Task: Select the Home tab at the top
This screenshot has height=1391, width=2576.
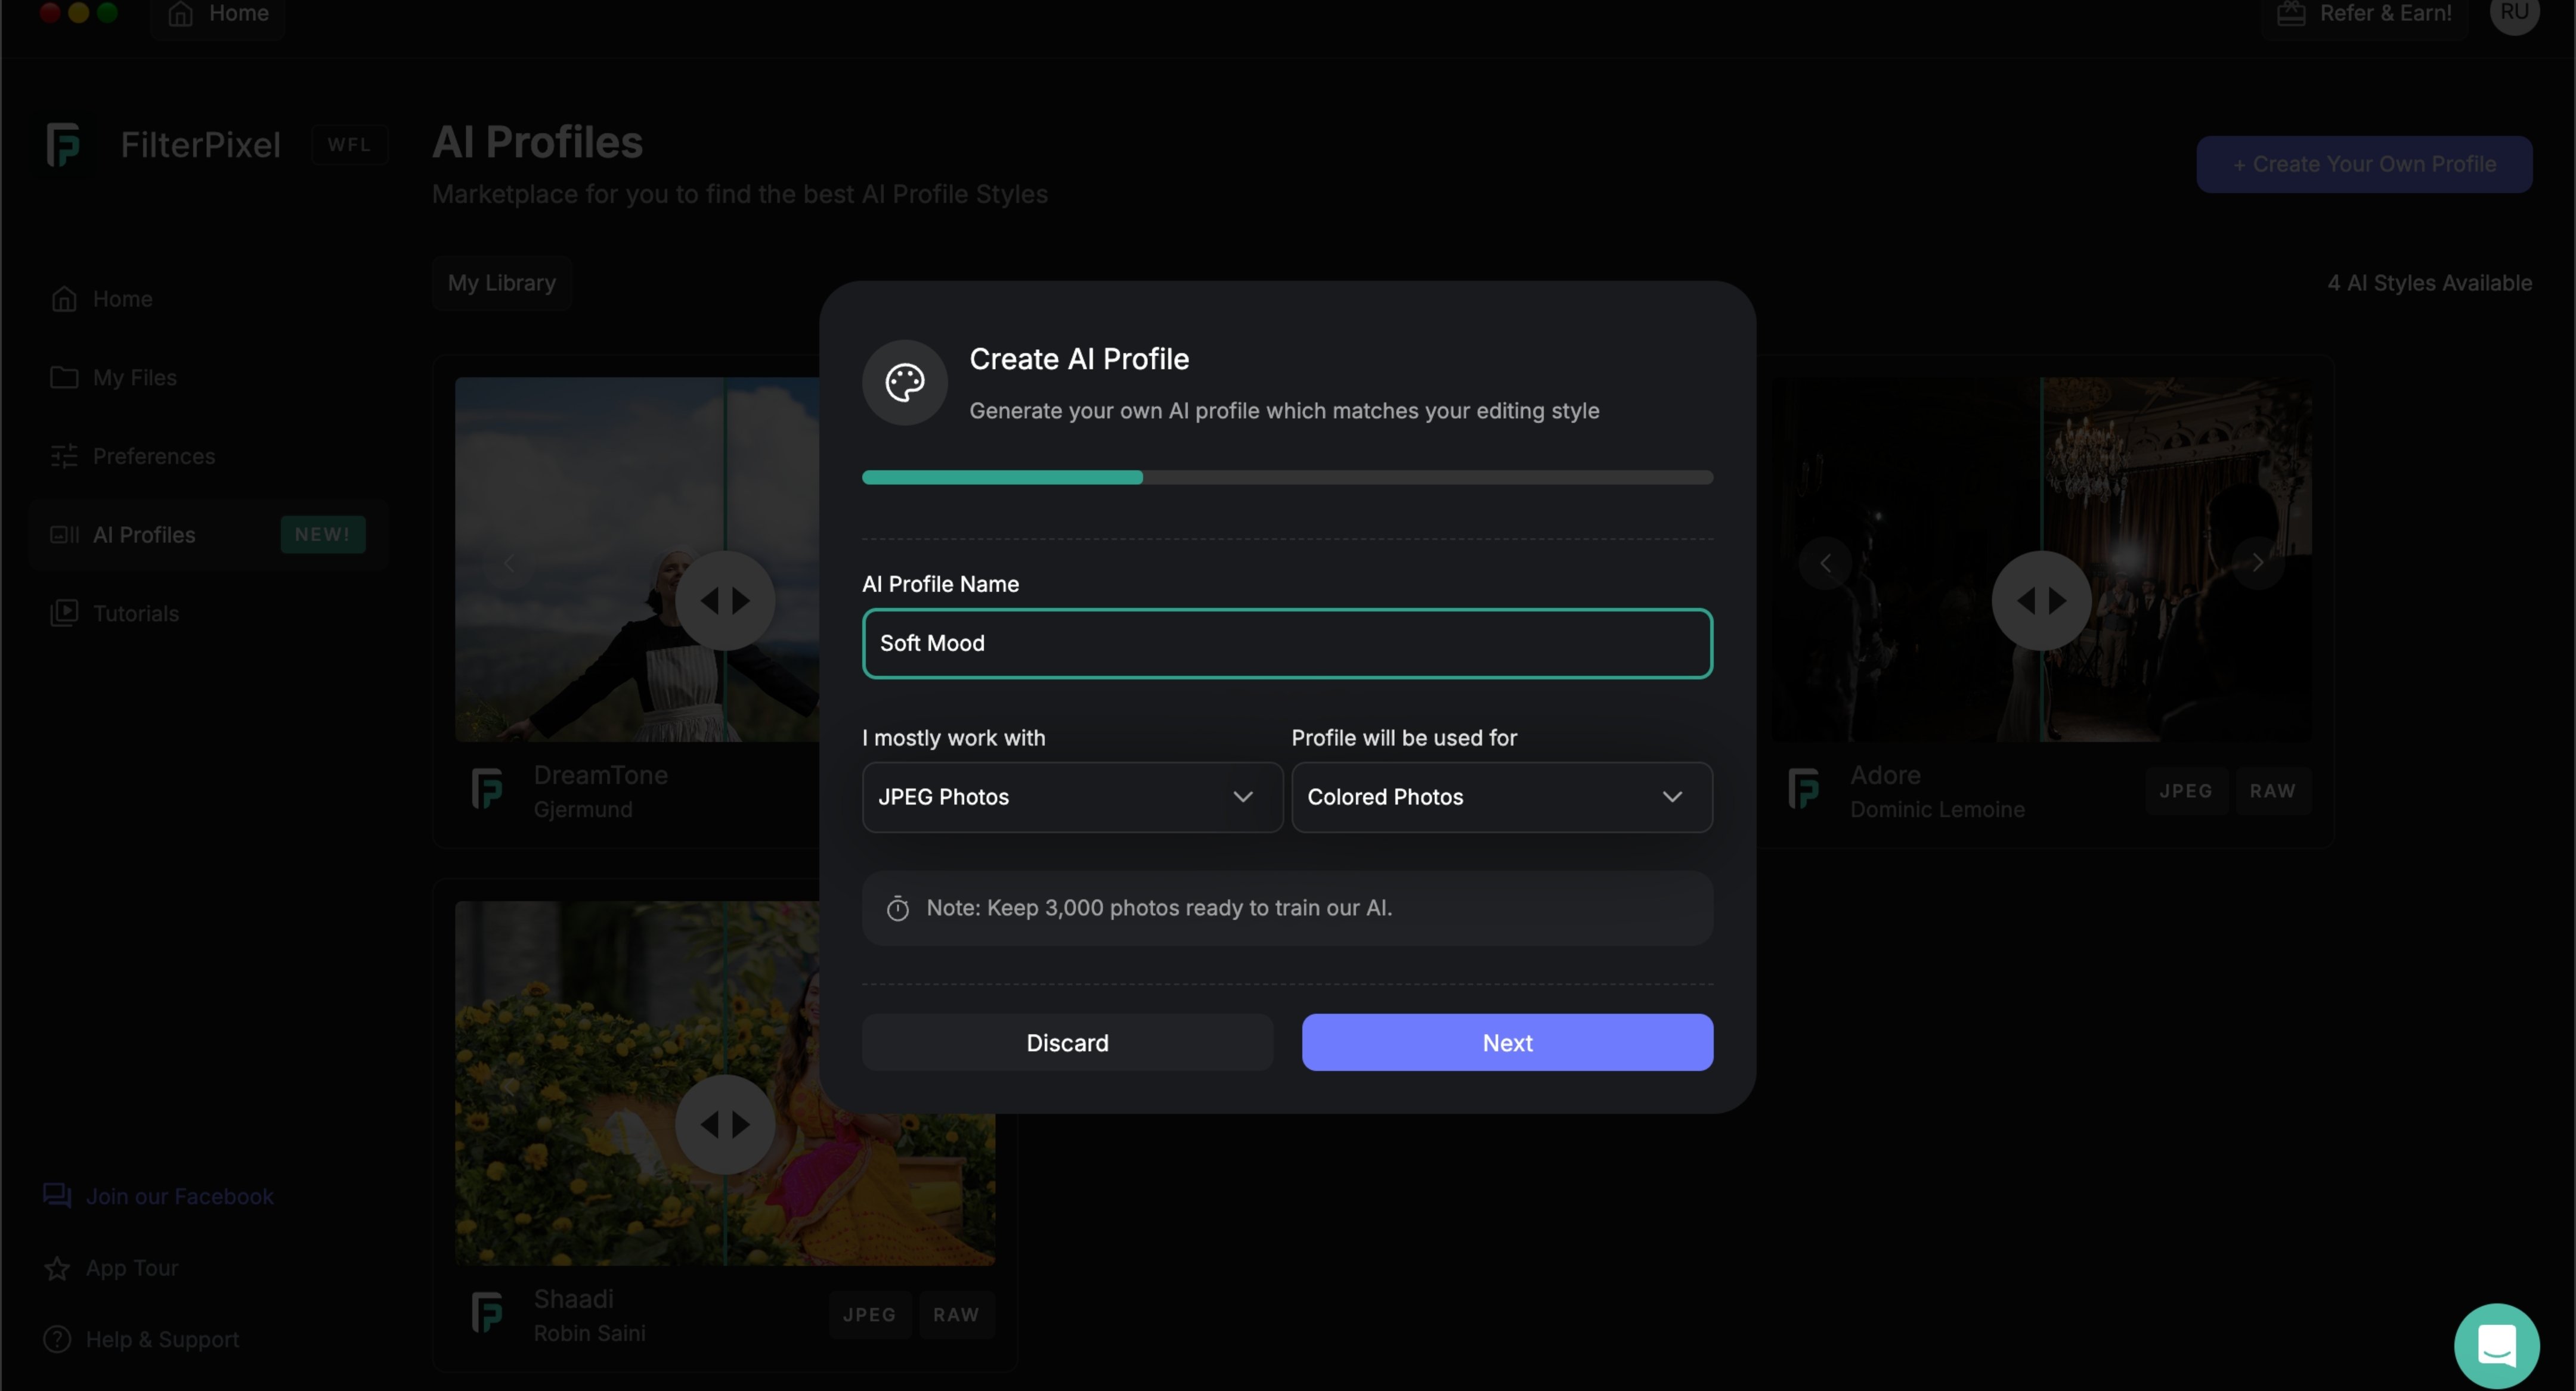Action: click(x=217, y=14)
